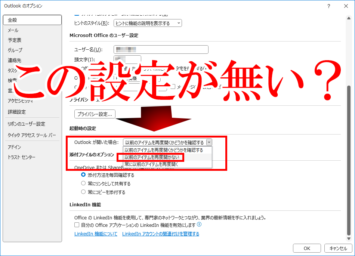Click the help question mark icon
355x256 pixels.
(x=329, y=6)
